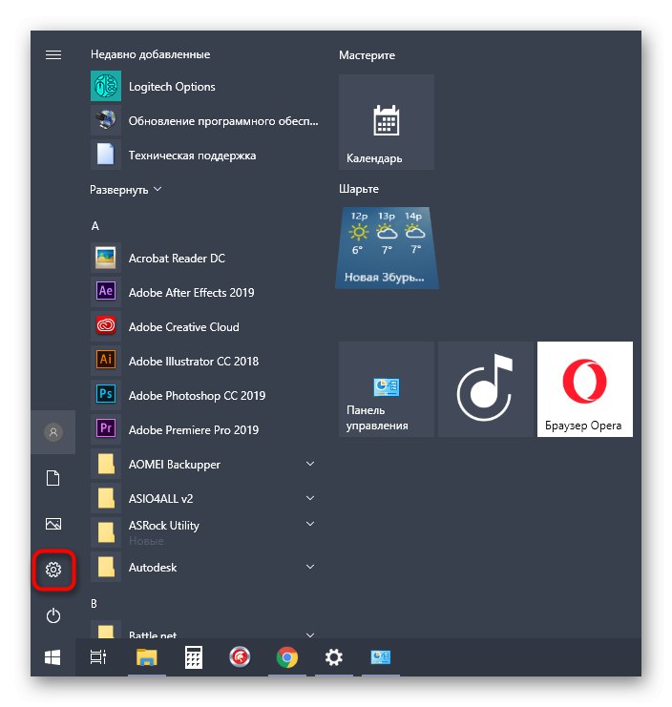Image resolution: width=672 pixels, height=707 pixels.
Task: Open Google Chrome from the taskbar
Action: [x=286, y=657]
